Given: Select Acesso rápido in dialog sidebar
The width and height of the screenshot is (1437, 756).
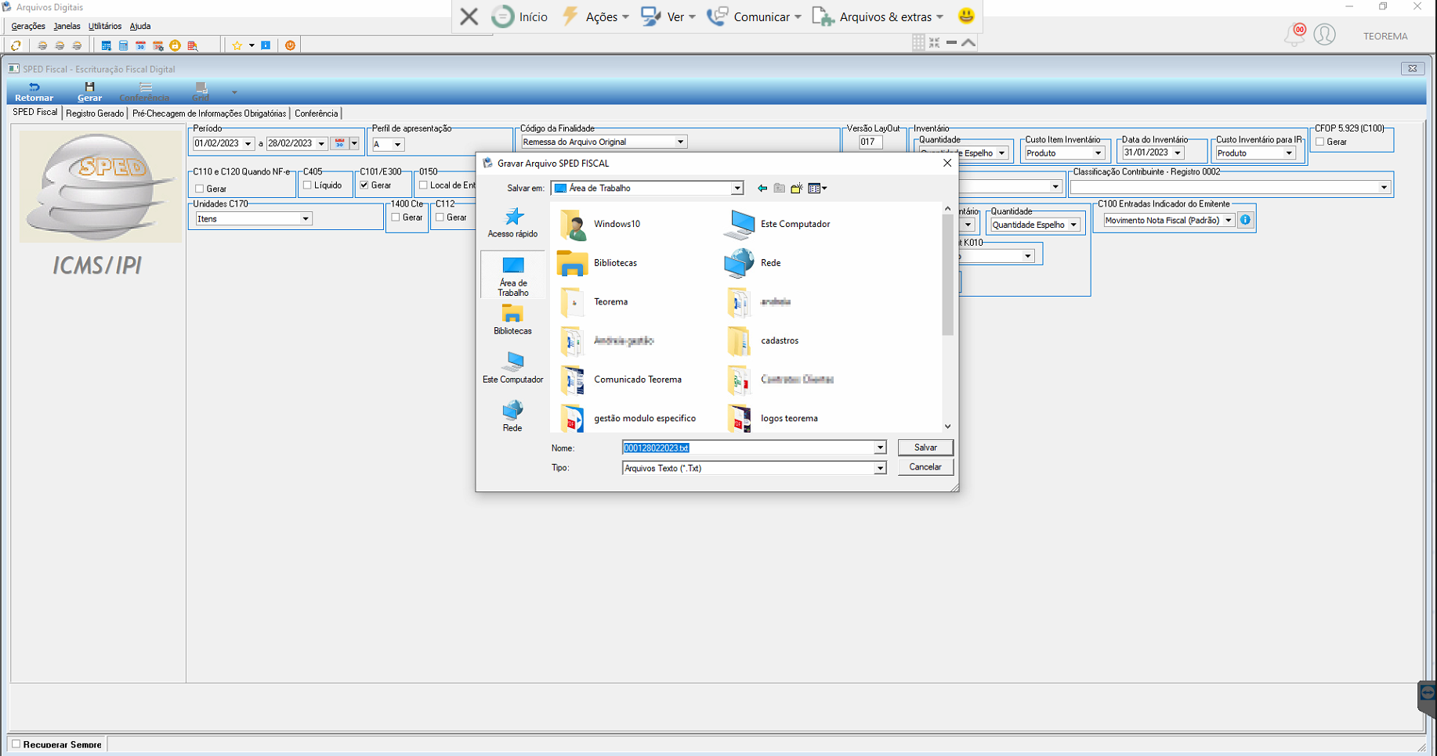Looking at the screenshot, I should point(512,223).
